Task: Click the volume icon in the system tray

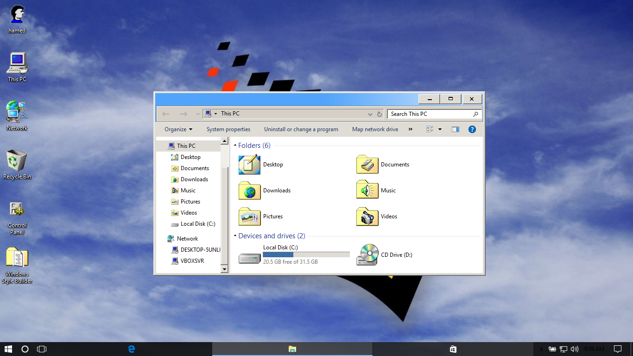Action: click(575, 349)
